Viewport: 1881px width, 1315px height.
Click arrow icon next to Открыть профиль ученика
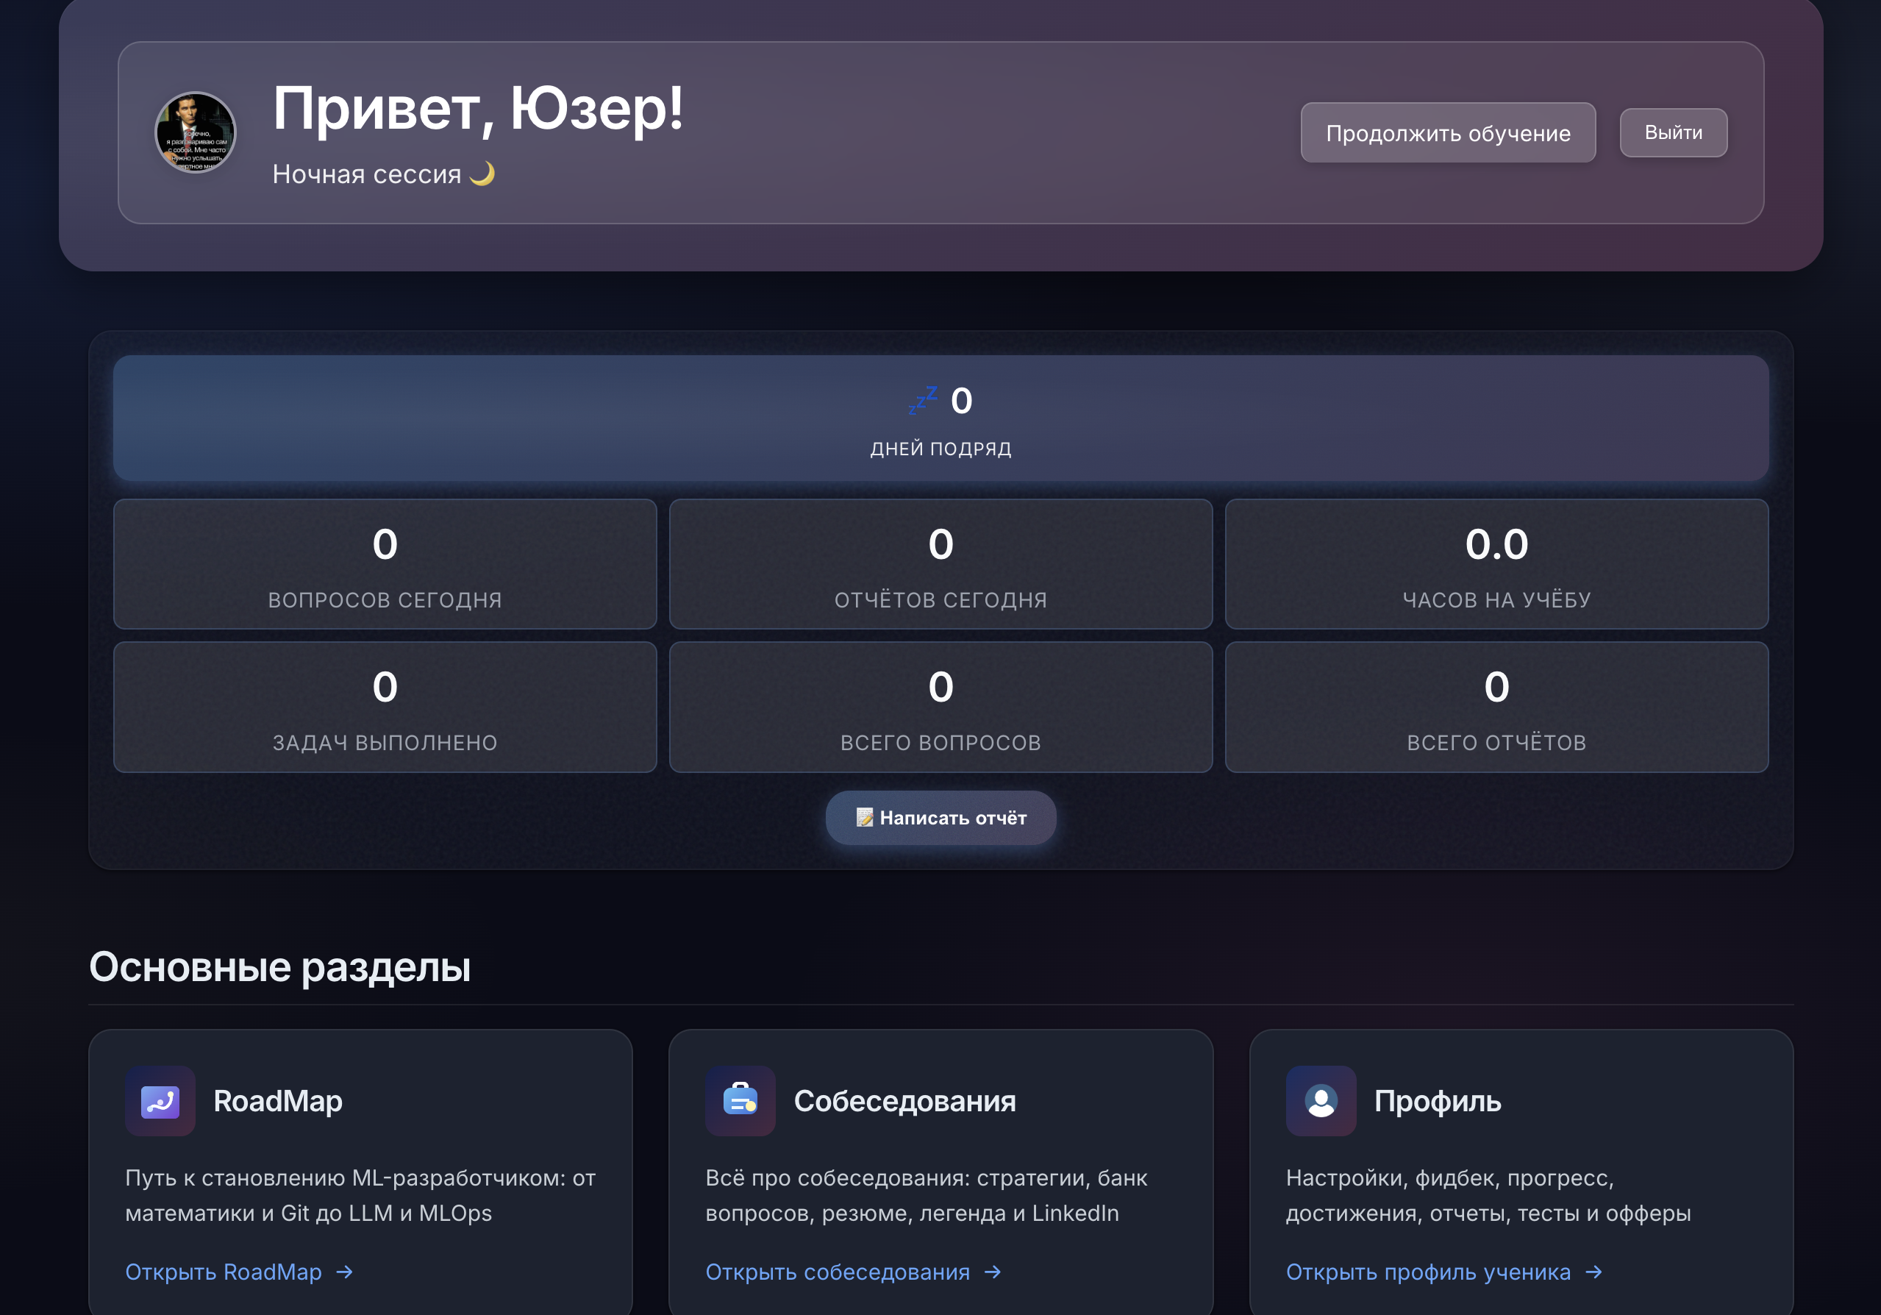(1593, 1272)
